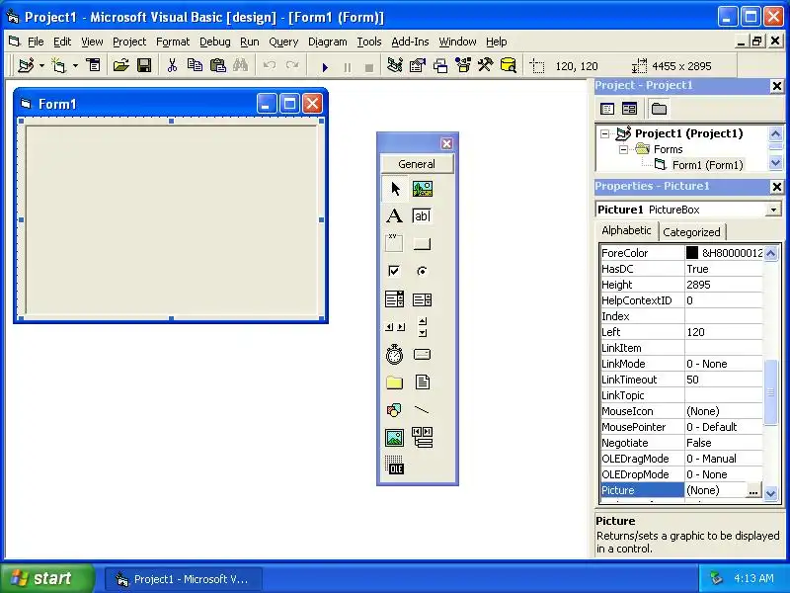Select the Data control tool
The width and height of the screenshot is (790, 593).
coord(423,438)
